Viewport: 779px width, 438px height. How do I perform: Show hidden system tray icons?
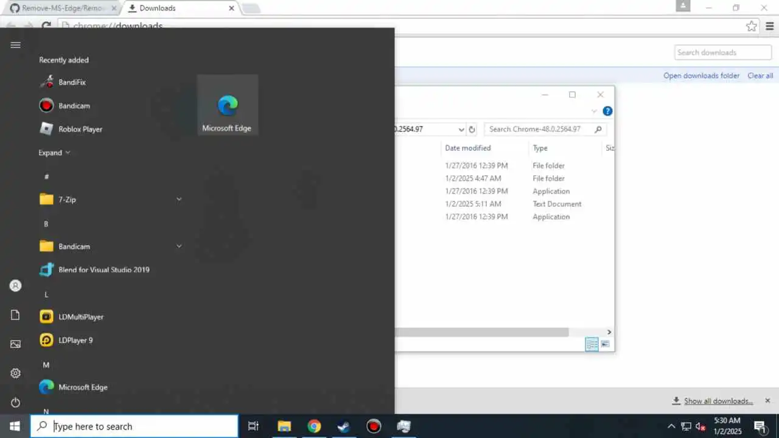tap(671, 426)
